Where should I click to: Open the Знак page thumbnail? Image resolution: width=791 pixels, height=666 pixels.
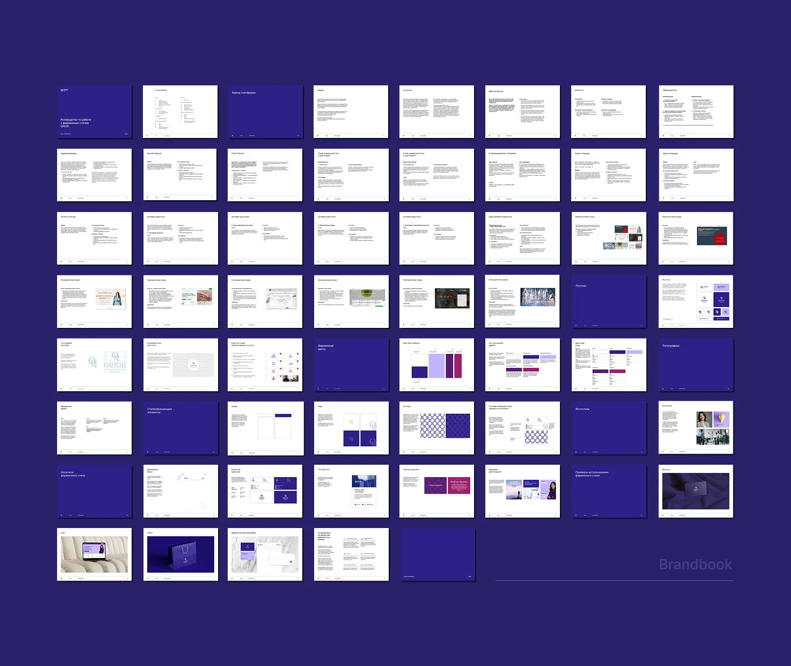tap(351, 428)
